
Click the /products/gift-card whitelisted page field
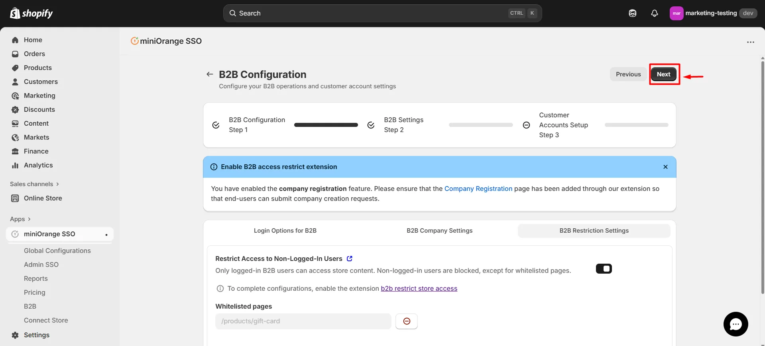point(303,321)
